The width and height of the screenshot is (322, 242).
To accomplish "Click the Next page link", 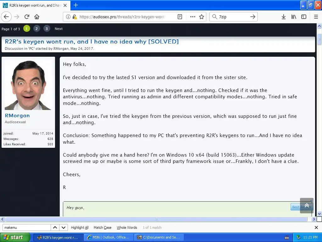I will pos(58,29).
